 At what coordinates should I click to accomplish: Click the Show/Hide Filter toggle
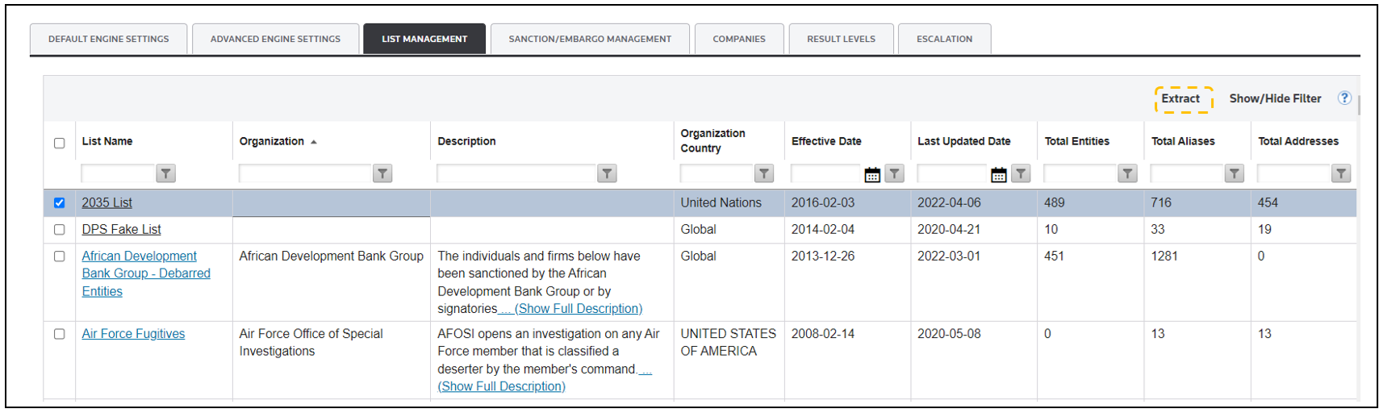(1275, 98)
